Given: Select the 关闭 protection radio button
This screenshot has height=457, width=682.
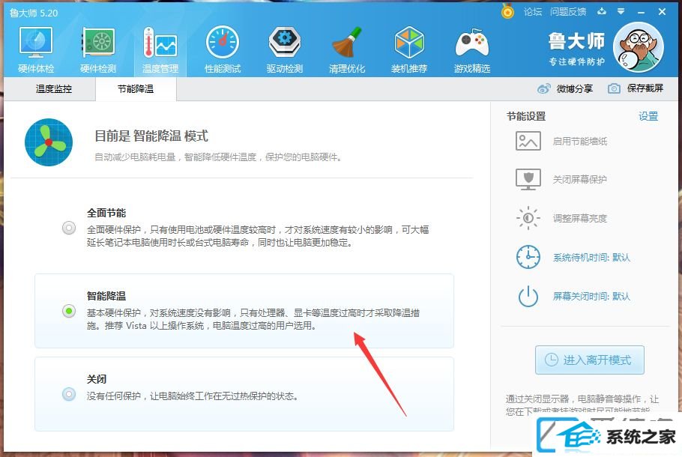Looking at the screenshot, I should [69, 394].
